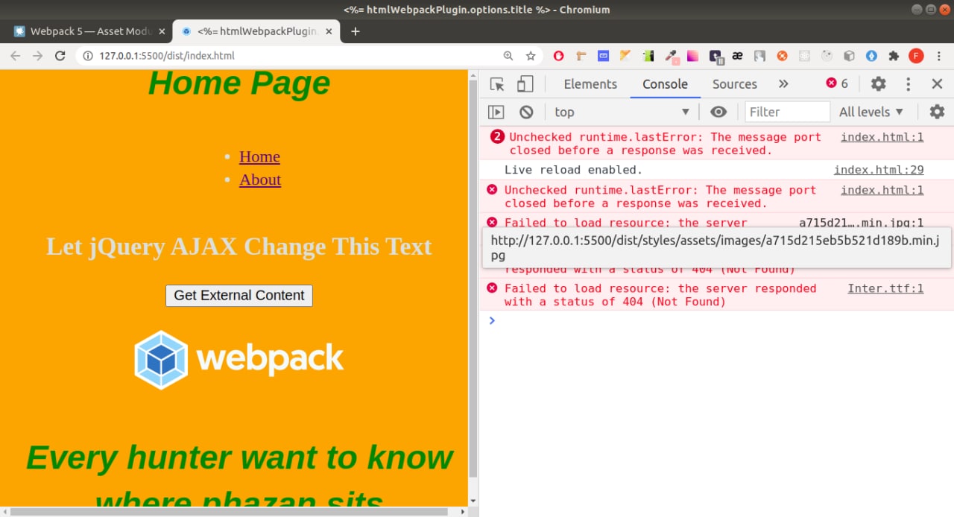Click the grouped error badge showing 2

pyautogui.click(x=497, y=136)
